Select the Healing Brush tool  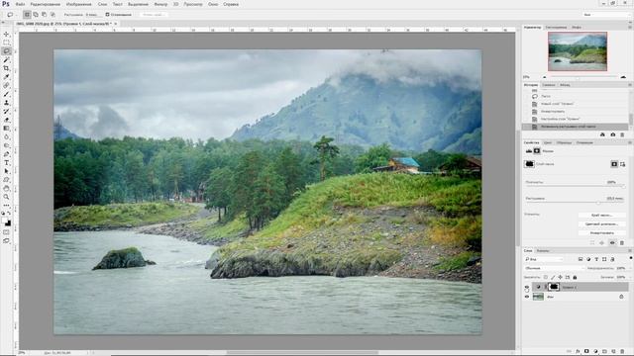pos(7,85)
